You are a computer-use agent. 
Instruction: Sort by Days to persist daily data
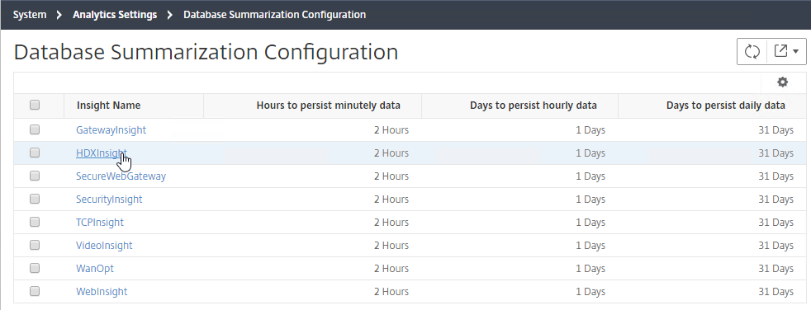click(726, 106)
